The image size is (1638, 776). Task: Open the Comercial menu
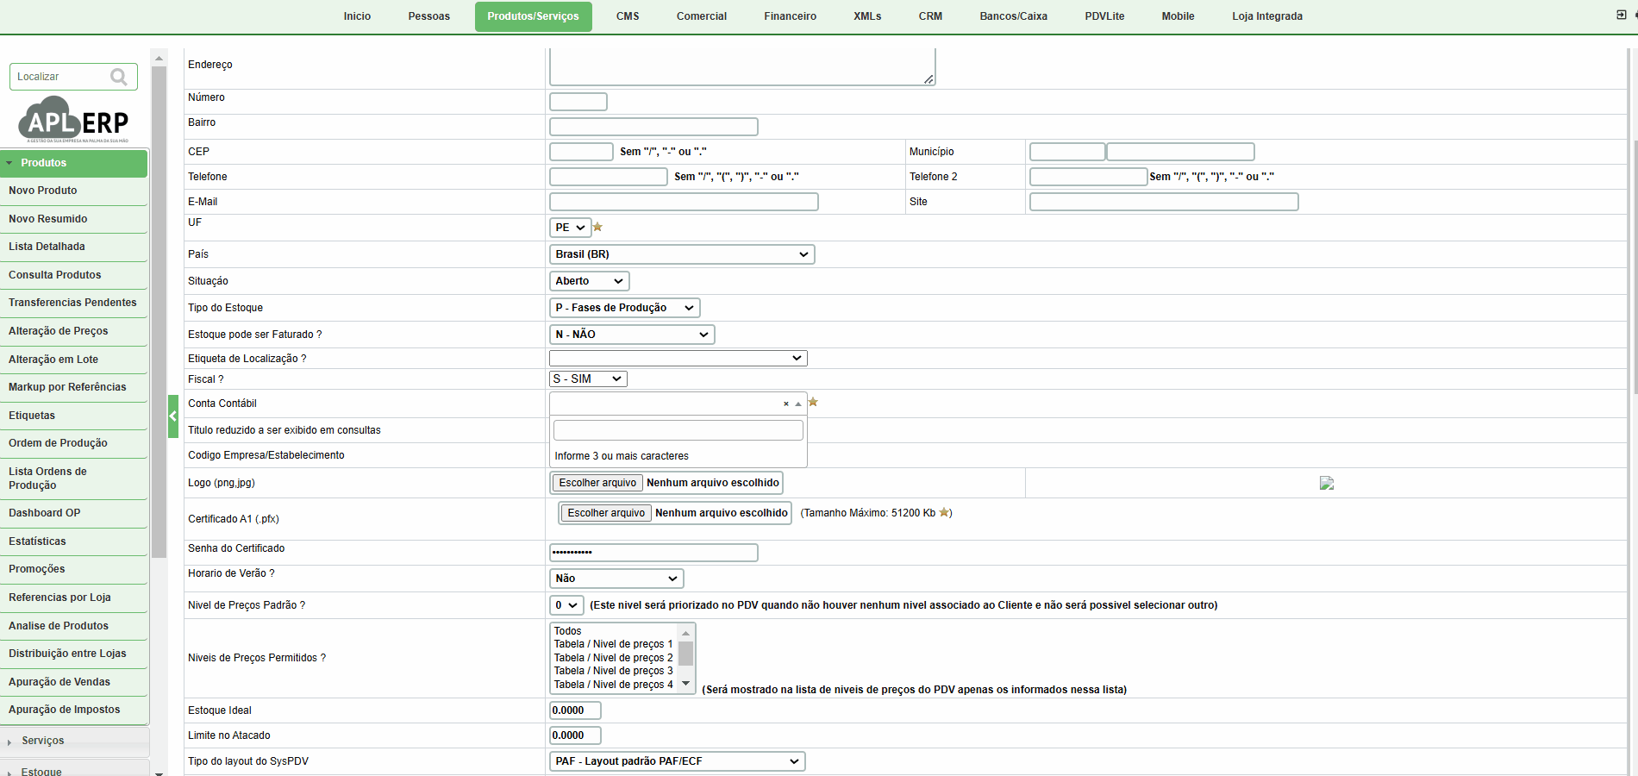point(702,16)
